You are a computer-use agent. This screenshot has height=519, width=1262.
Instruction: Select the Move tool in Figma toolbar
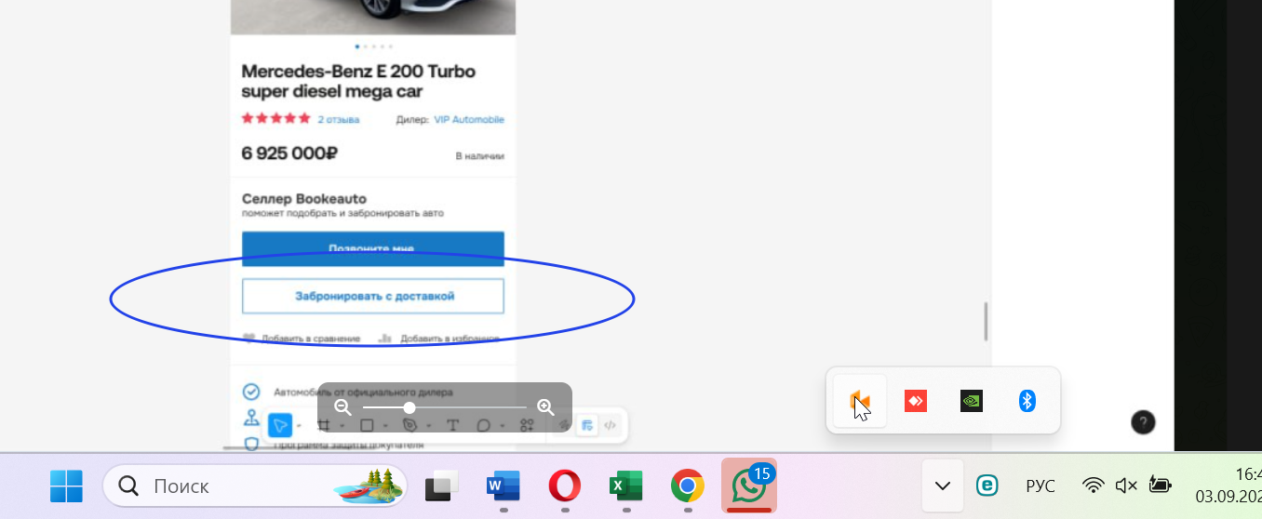[x=280, y=426]
